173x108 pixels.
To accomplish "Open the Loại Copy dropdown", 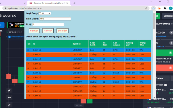I will coord(45,13).
